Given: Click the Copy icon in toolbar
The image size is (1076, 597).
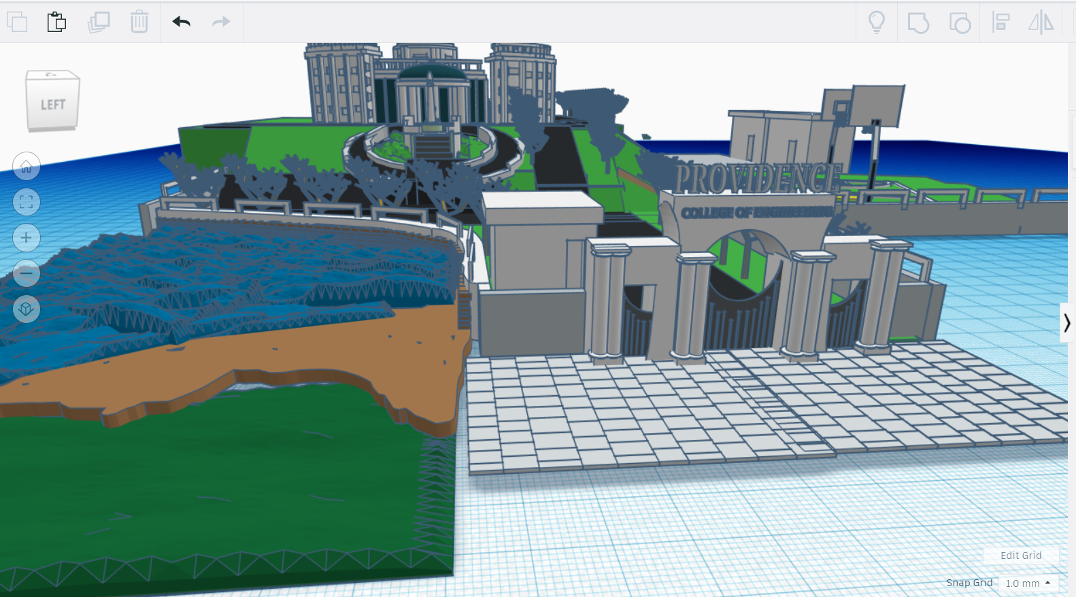Looking at the screenshot, I should (x=17, y=22).
